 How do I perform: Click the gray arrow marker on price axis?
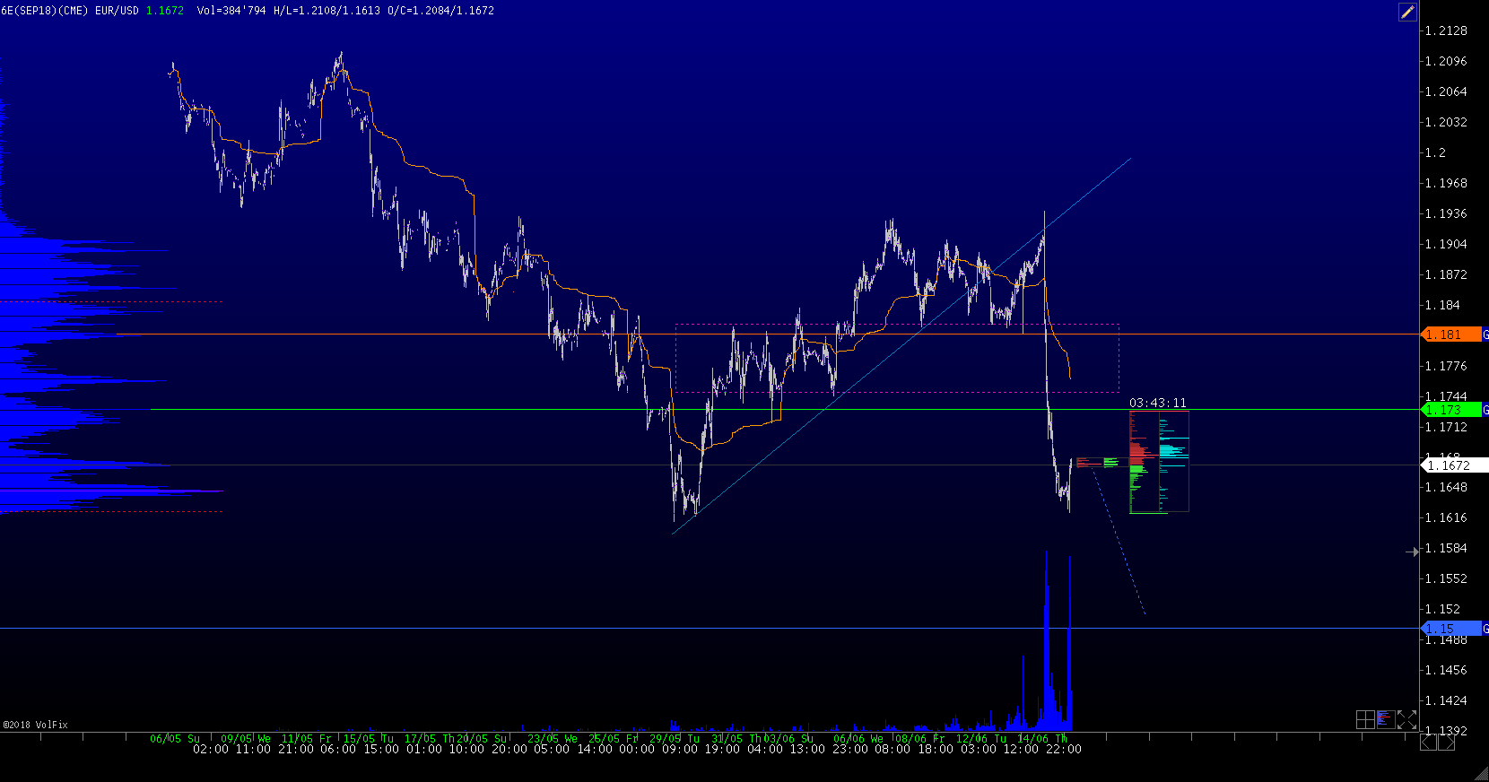pyautogui.click(x=1412, y=552)
